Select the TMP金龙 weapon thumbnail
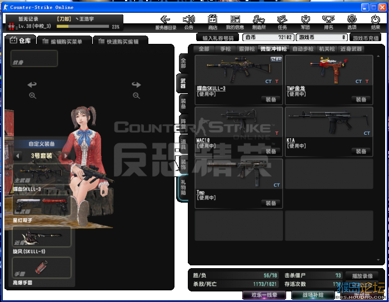The width and height of the screenshot is (389, 302). point(329,71)
